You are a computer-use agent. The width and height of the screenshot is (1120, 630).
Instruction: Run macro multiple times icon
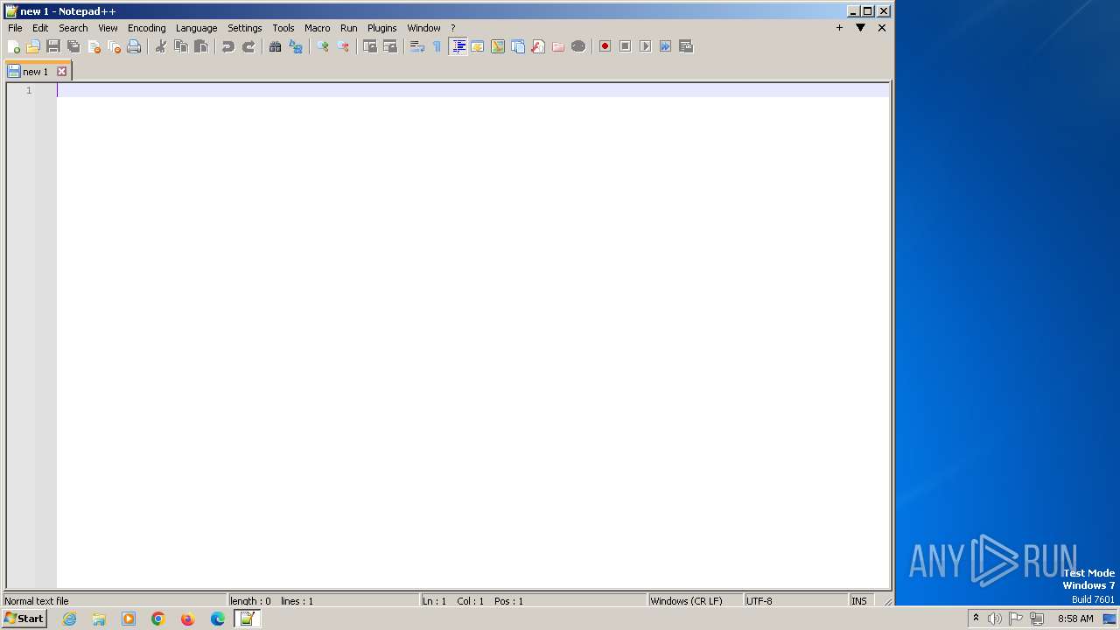(665, 46)
